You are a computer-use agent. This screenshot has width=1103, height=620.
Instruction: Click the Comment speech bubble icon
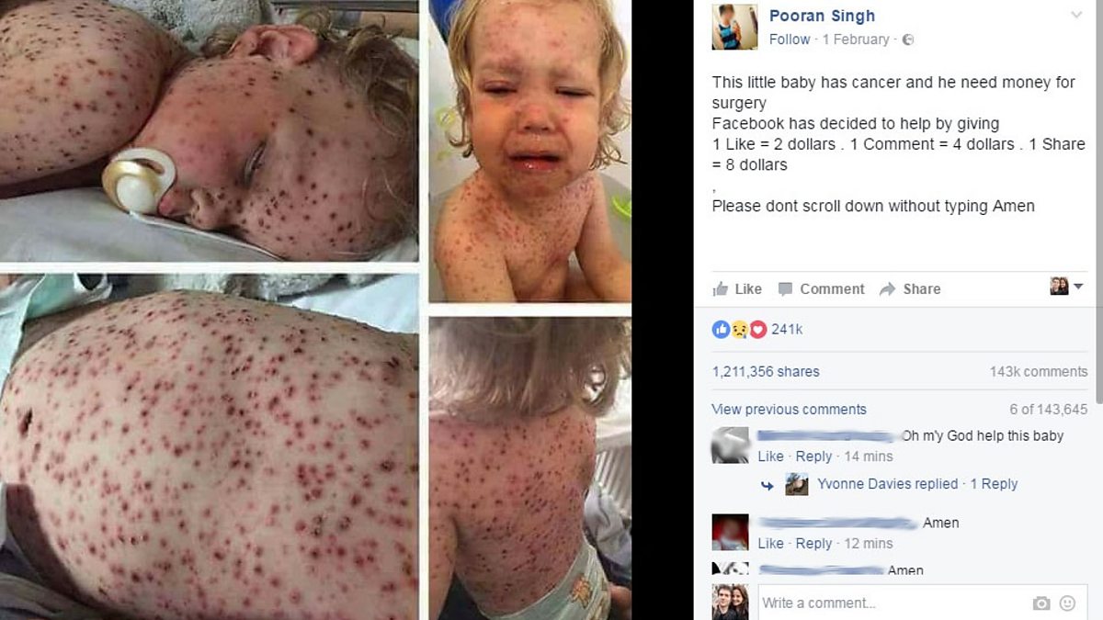tap(785, 289)
